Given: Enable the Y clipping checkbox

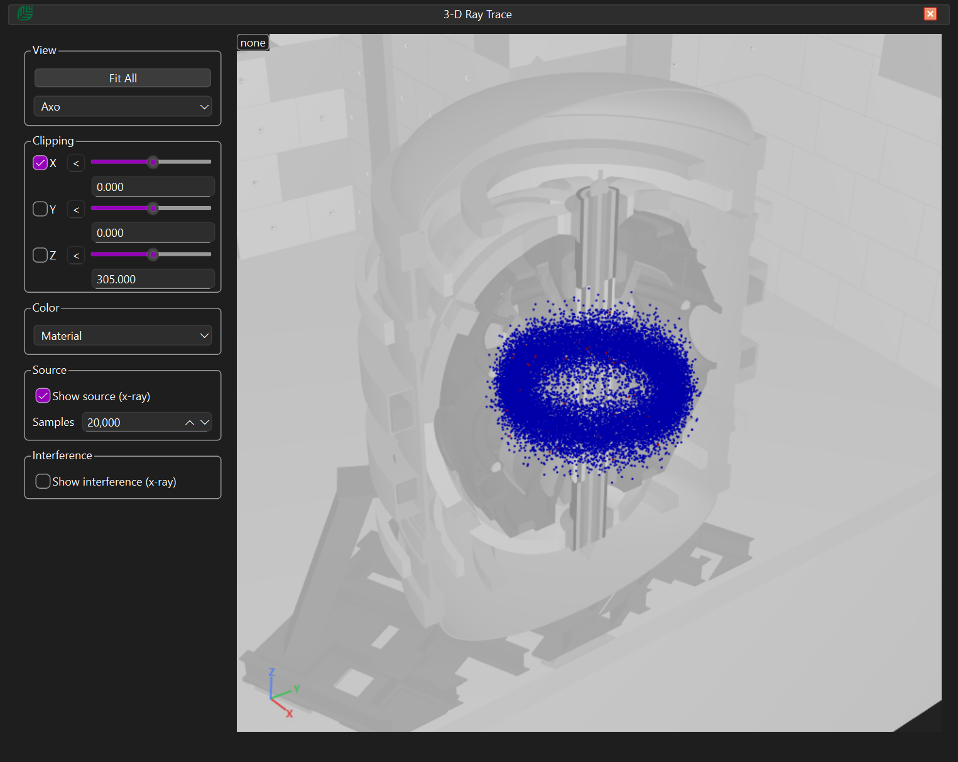Looking at the screenshot, I should pyautogui.click(x=40, y=209).
